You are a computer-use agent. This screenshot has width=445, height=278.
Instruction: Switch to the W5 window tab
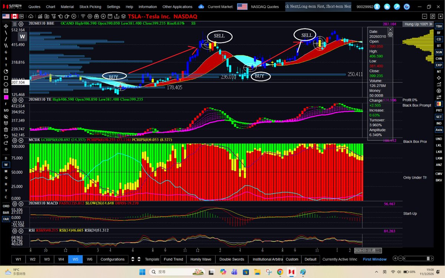coord(75,259)
